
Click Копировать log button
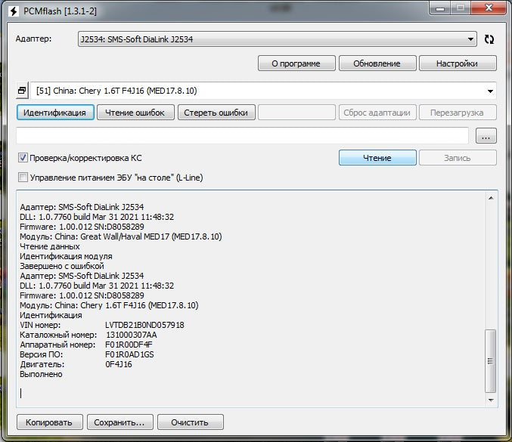tap(50, 422)
